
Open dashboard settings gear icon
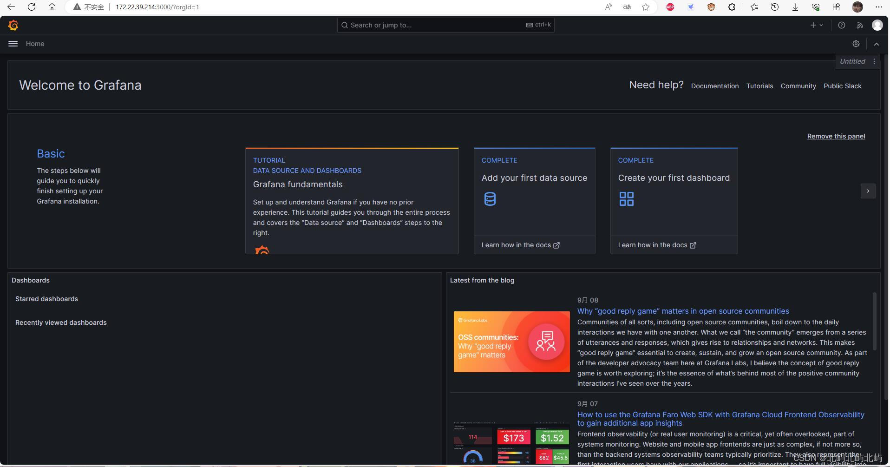pos(856,44)
